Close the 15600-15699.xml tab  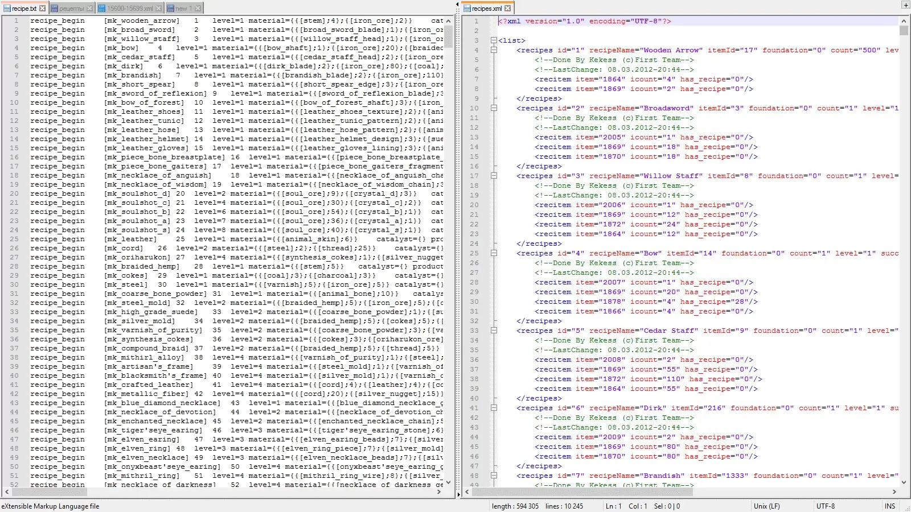(159, 9)
